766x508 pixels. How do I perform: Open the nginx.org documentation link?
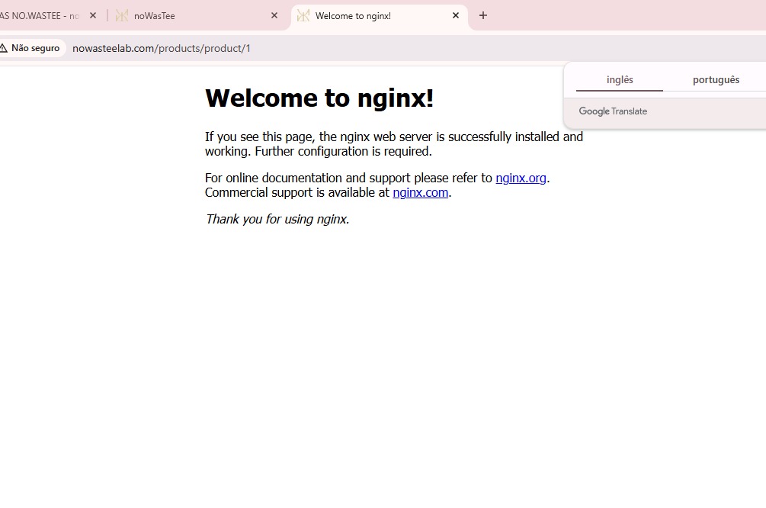[x=521, y=178]
